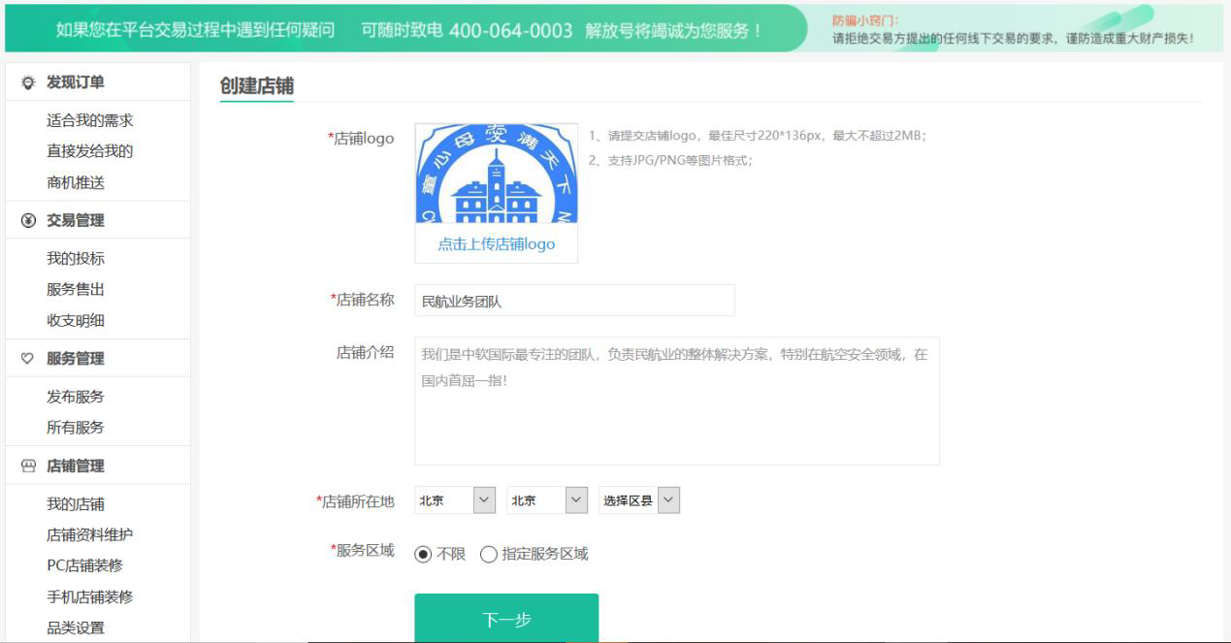Expand the 选择区县 district dropdown
The image size is (1231, 643).
tap(639, 500)
